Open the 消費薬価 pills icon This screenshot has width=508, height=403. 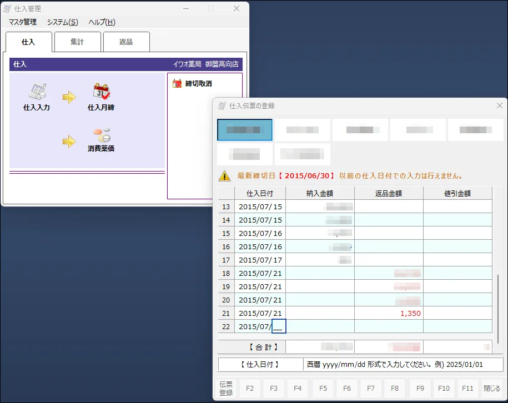[101, 134]
